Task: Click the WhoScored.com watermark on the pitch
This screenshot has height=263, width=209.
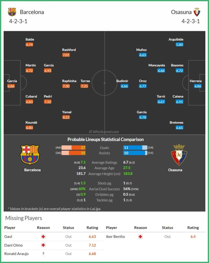Action: click(x=104, y=132)
